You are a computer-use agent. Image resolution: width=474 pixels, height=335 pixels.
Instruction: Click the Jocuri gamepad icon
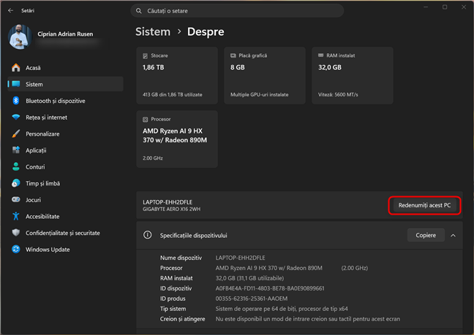(16, 199)
